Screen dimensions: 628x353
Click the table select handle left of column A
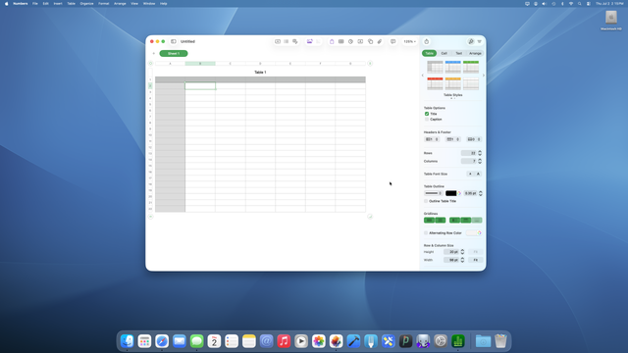(x=150, y=63)
